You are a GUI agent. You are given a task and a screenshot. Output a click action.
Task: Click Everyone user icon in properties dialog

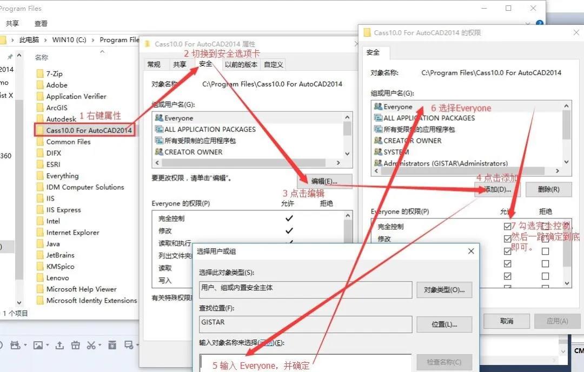coord(159,118)
